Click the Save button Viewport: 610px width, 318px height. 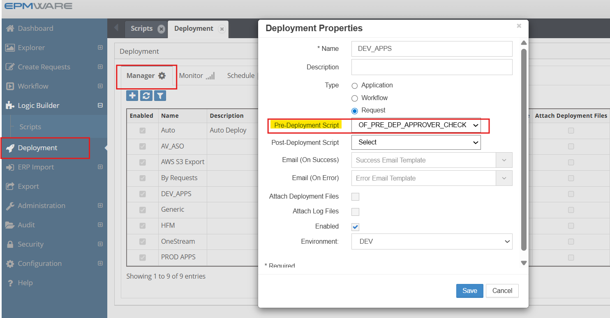pos(469,291)
